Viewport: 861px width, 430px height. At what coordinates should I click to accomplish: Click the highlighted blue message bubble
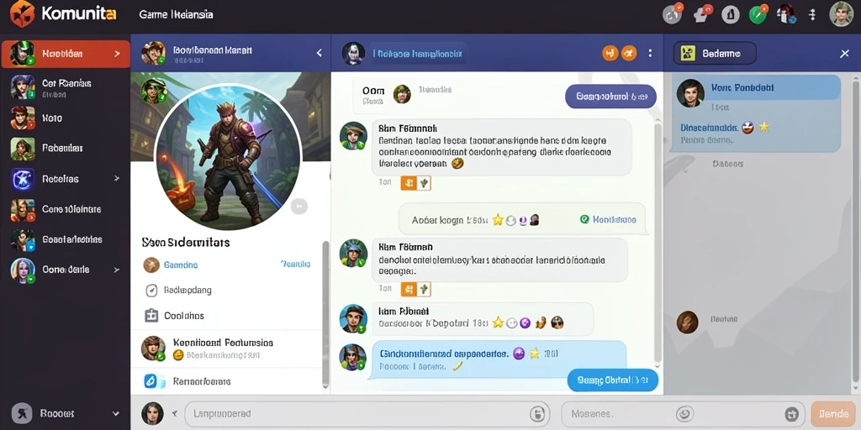point(498,359)
